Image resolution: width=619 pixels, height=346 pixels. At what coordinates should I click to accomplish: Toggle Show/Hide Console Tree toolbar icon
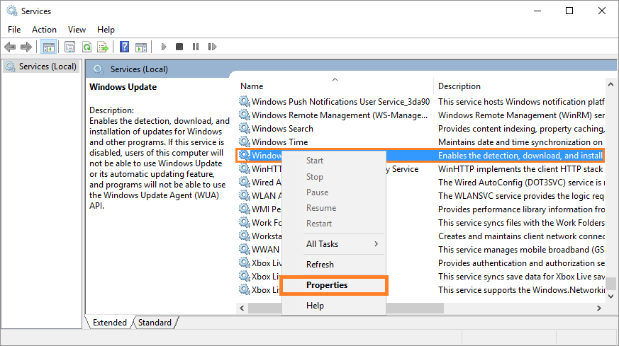[48, 47]
